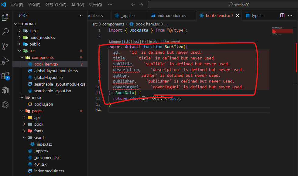Open 404.tsx file
Screen dimensions: 298x176
click(50, 164)
